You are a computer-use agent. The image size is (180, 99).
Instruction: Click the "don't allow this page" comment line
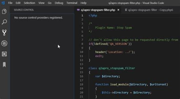pyautogui.click(x=133, y=40)
